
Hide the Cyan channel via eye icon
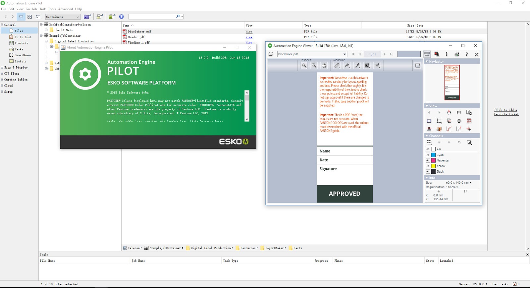428,155
